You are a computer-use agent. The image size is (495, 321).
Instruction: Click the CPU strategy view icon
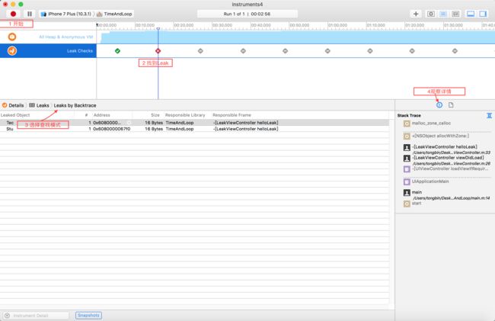click(431, 14)
